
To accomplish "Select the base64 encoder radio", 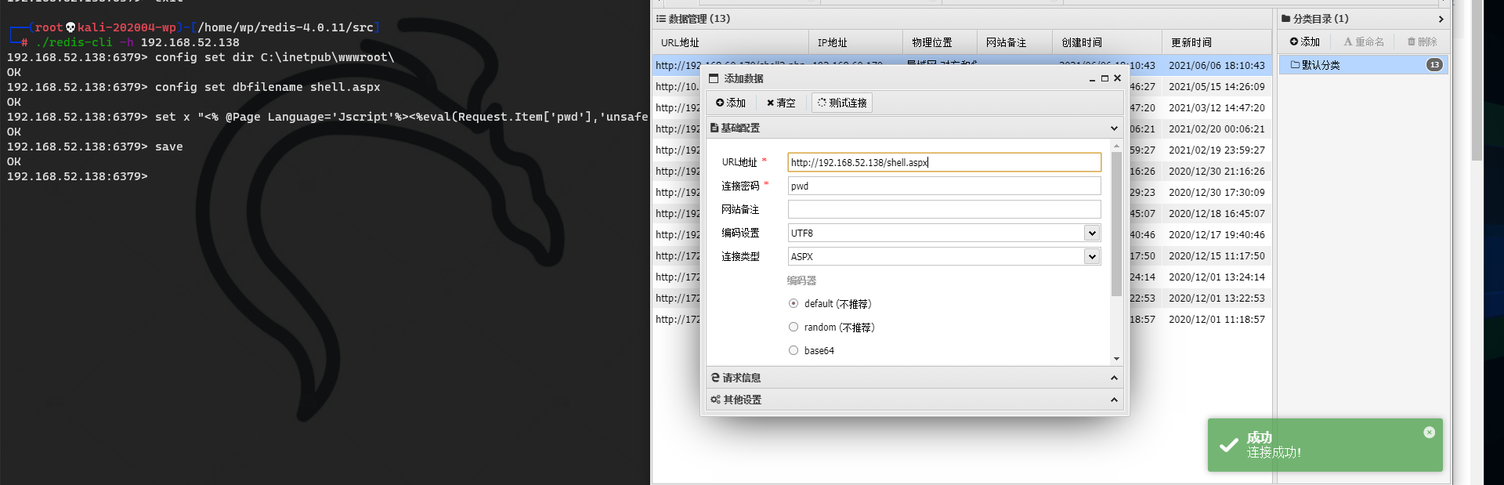I will (794, 350).
